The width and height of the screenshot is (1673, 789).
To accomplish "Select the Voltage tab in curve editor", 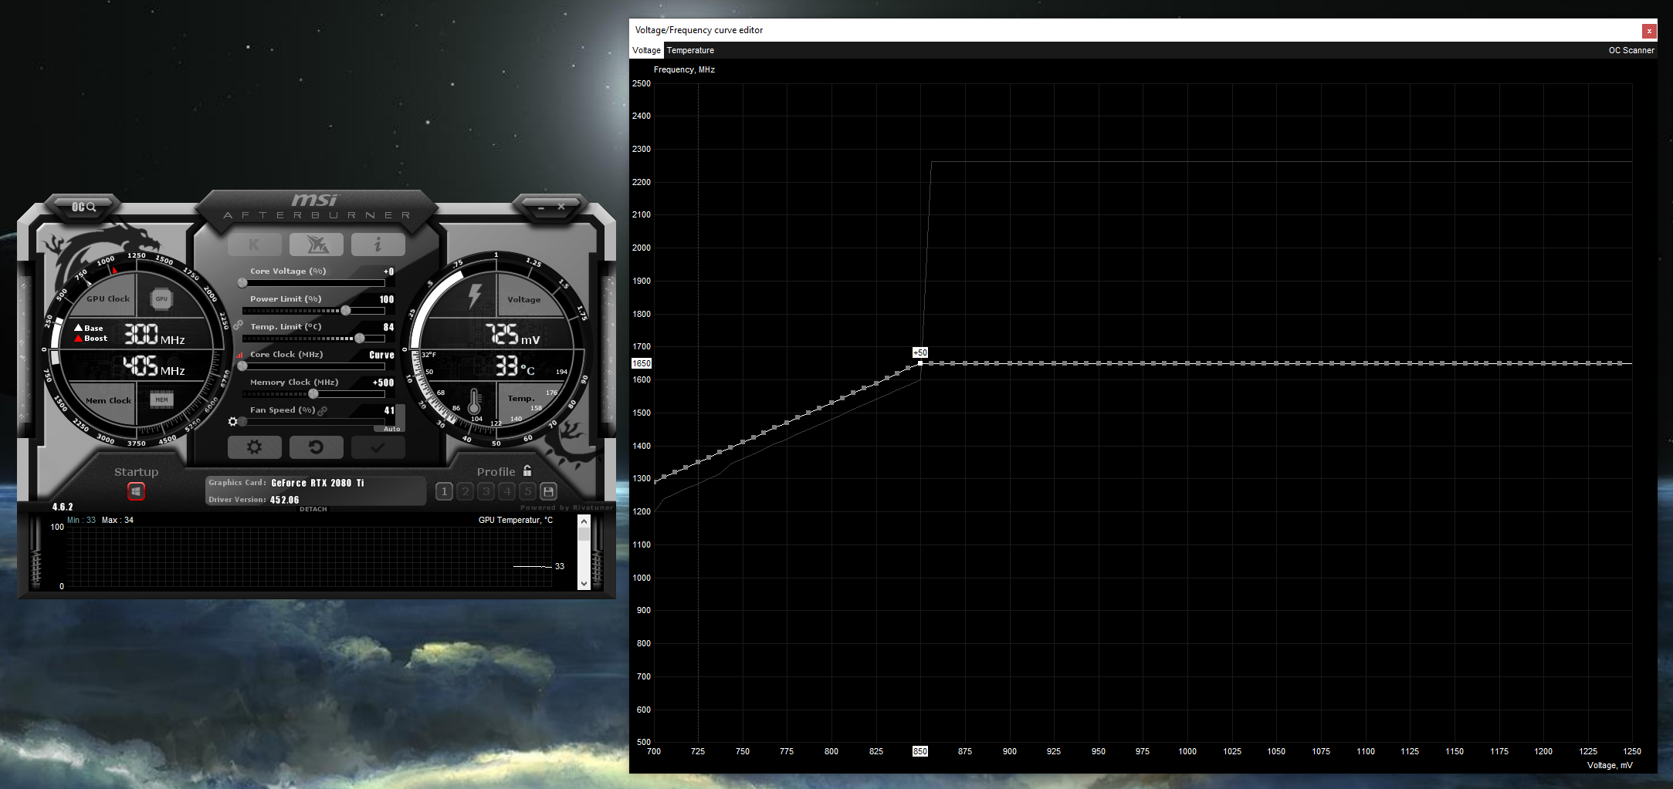I will tap(645, 49).
